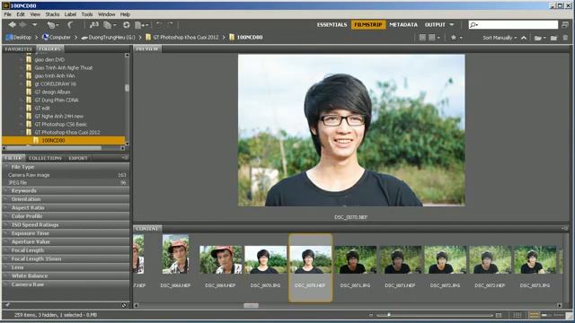Open the Edit menu
The width and height of the screenshot is (575, 323).
pos(21,14)
